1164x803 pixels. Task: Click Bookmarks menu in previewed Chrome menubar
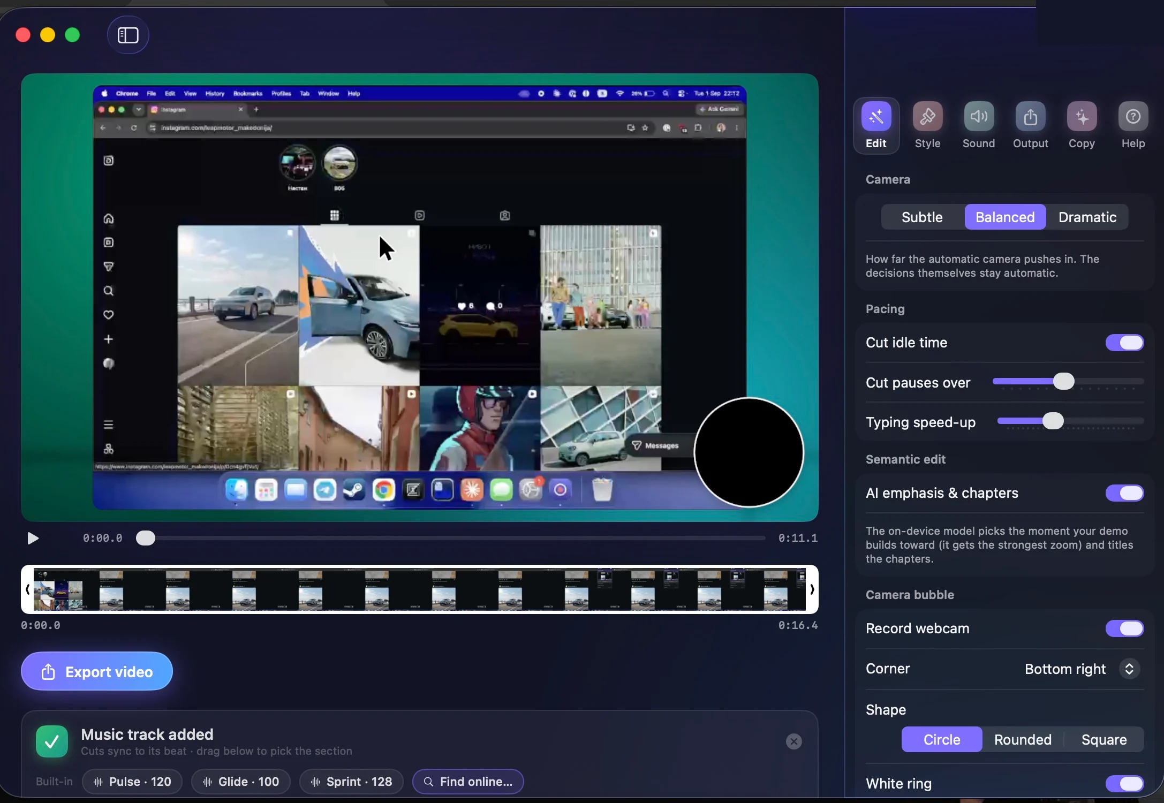click(x=248, y=93)
